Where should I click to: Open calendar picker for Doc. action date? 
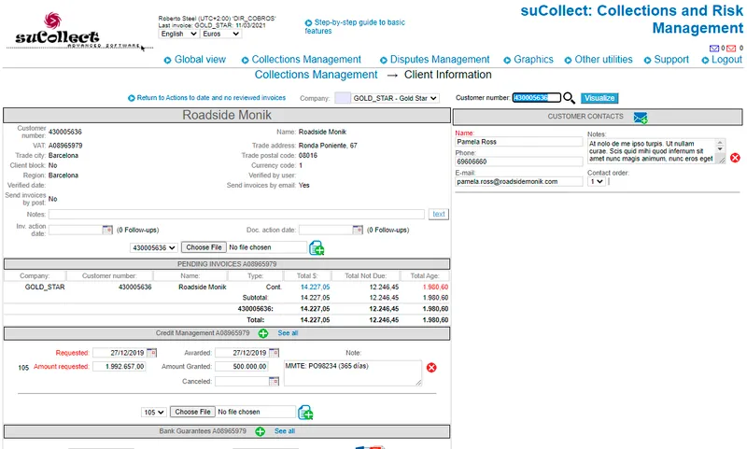pyautogui.click(x=358, y=230)
